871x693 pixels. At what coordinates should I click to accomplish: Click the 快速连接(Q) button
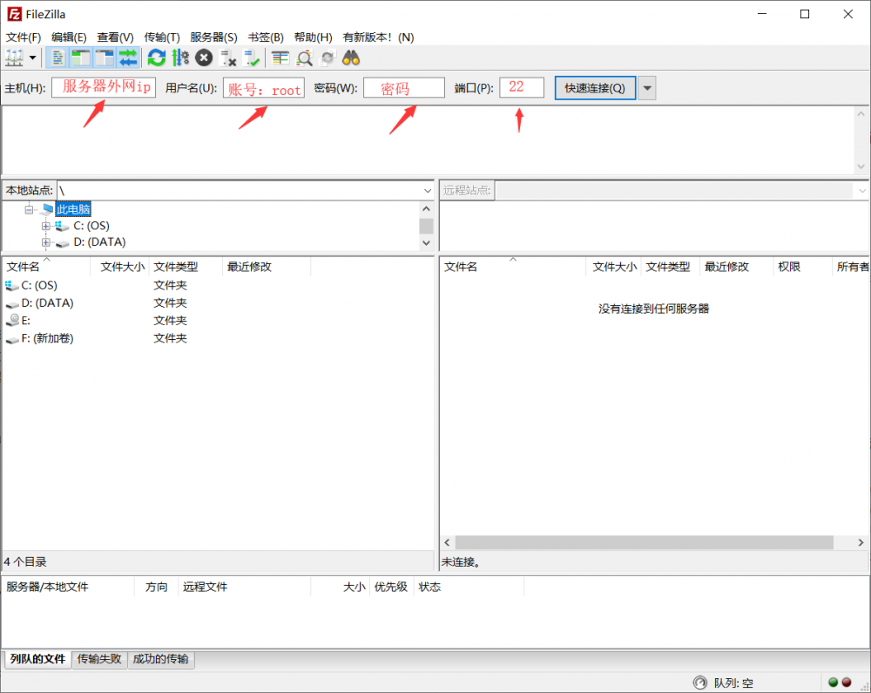click(595, 87)
